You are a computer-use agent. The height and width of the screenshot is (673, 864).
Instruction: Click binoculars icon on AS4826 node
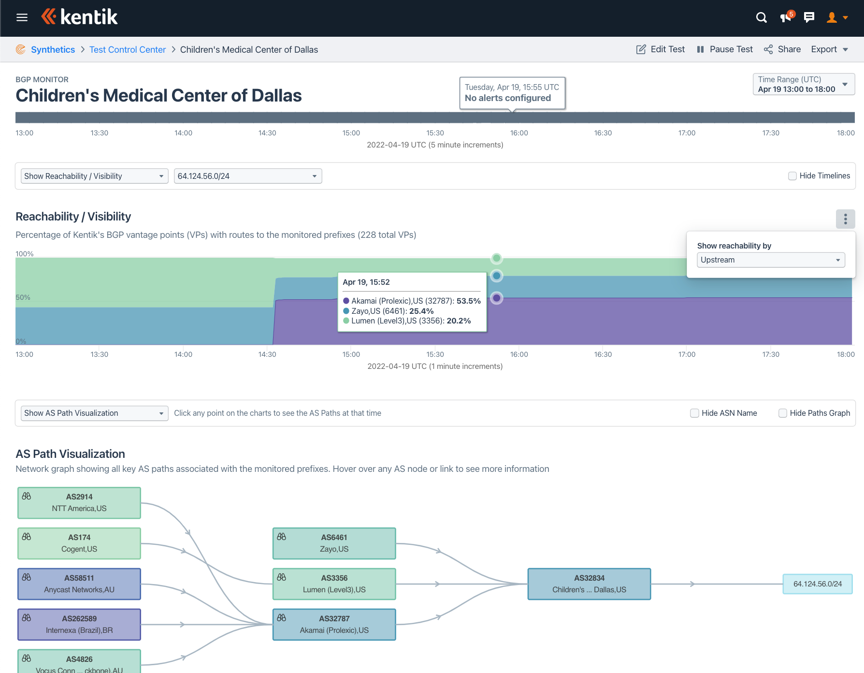tap(27, 658)
